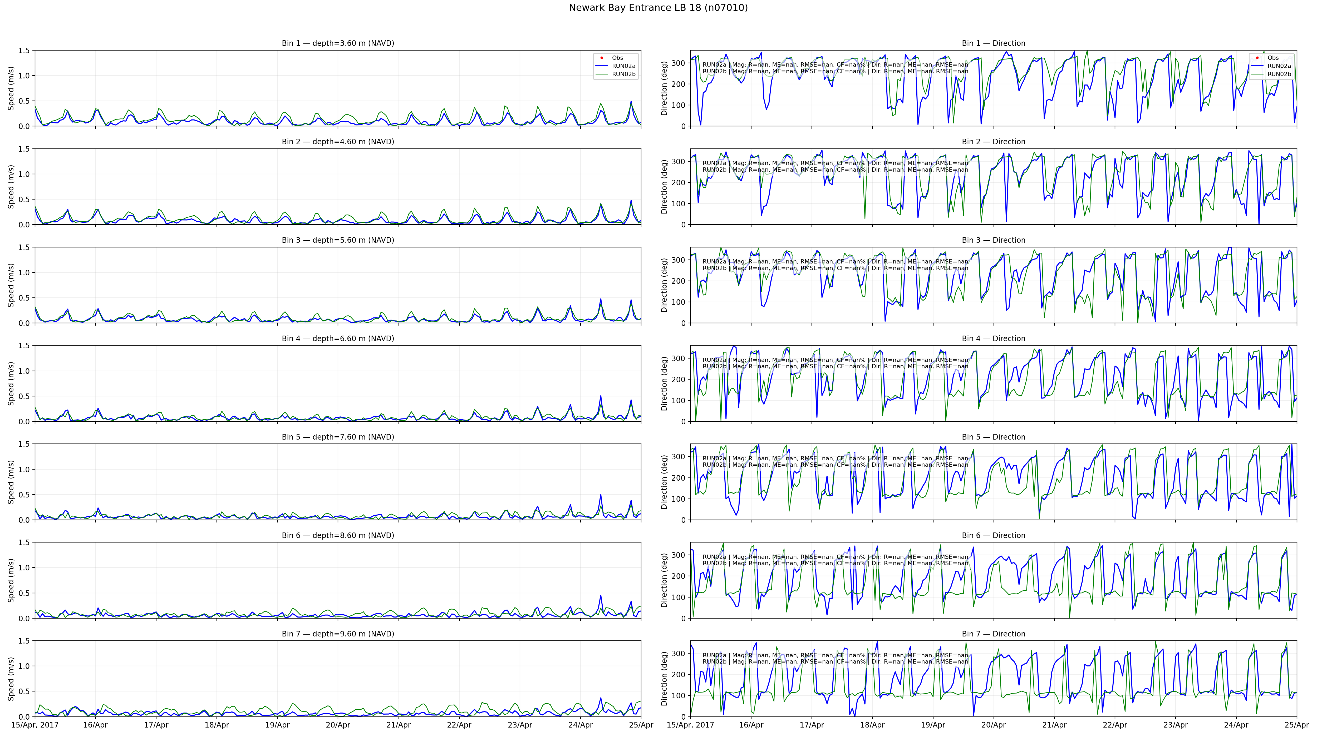This screenshot has height=737, width=1317.
Task: Select the title 'Bin 7 — depth=9.60 m (NAVD)'
Action: click(337, 634)
